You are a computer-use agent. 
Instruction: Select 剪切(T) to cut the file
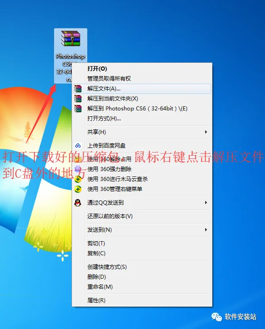pos(142,243)
